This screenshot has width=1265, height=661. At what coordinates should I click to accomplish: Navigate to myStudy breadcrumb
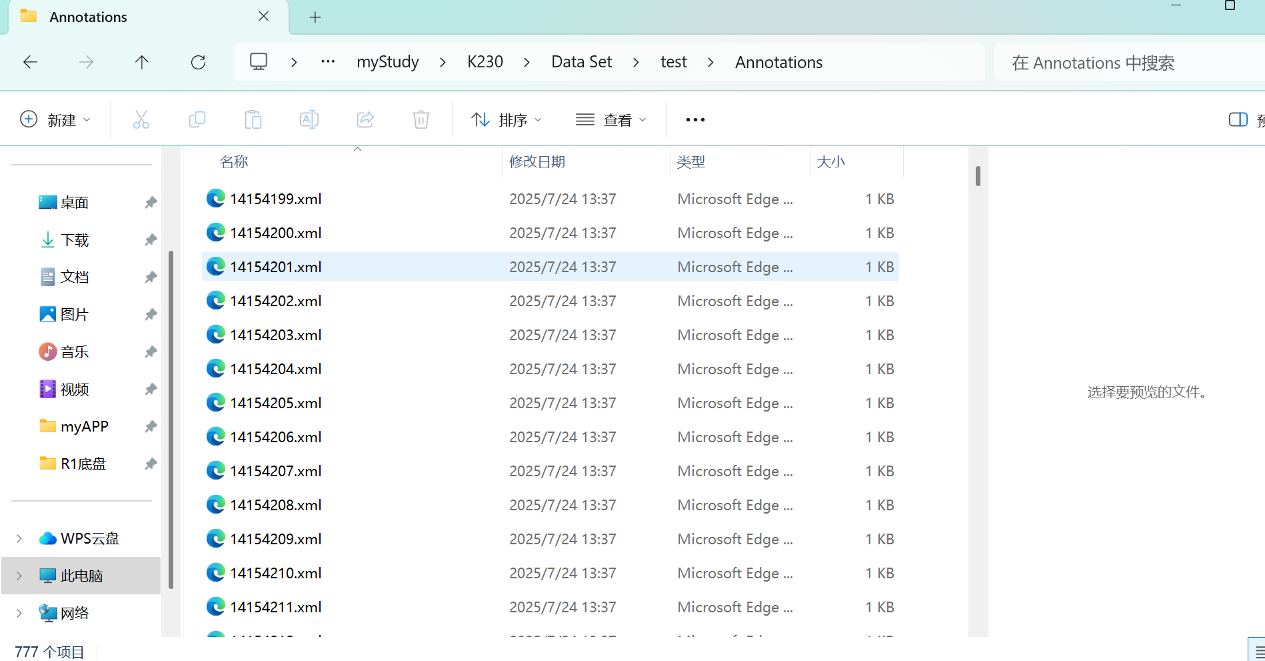[388, 62]
